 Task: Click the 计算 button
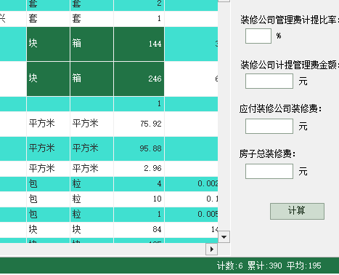(297, 211)
